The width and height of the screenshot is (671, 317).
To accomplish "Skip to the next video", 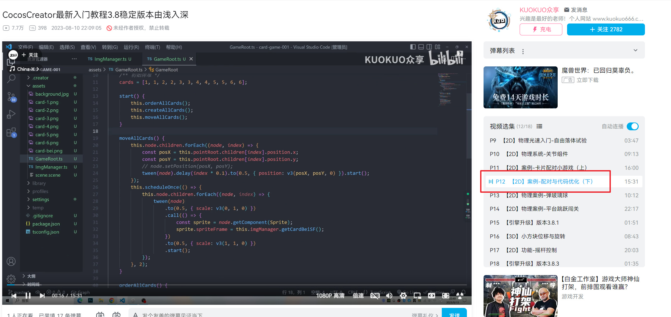I will tap(42, 295).
